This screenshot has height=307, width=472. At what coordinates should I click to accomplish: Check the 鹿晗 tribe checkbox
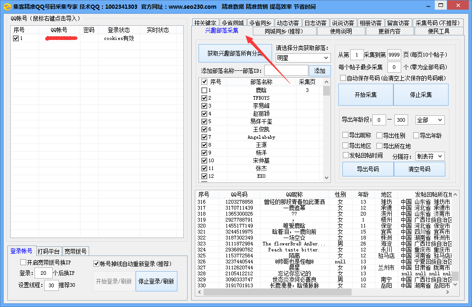point(204,91)
